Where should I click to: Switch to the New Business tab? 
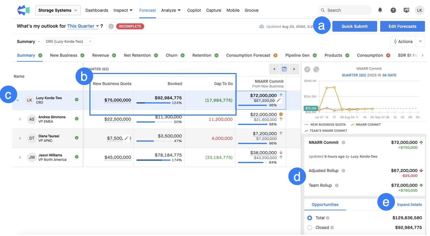tap(67, 55)
